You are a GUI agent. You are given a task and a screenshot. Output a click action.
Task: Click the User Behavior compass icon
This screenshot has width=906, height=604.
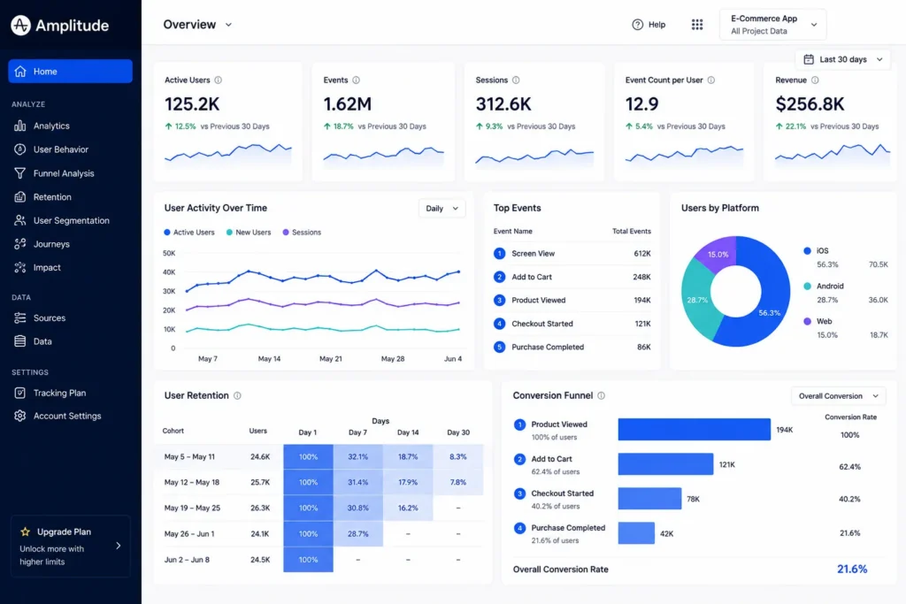(x=20, y=149)
